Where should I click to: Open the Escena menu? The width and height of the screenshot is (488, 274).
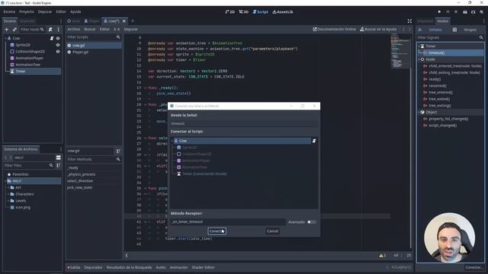(x=9, y=12)
